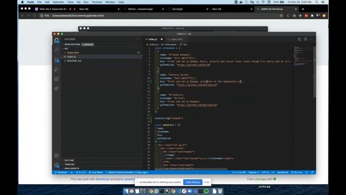Switch to UMNG Git Workshop Chrome tab
Viewport: 346px width, 195px height.
click(x=276, y=9)
